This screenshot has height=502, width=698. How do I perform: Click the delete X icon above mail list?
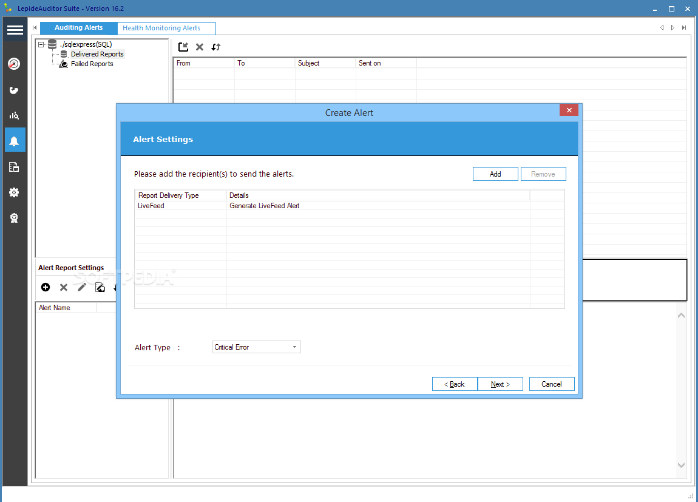click(x=200, y=47)
